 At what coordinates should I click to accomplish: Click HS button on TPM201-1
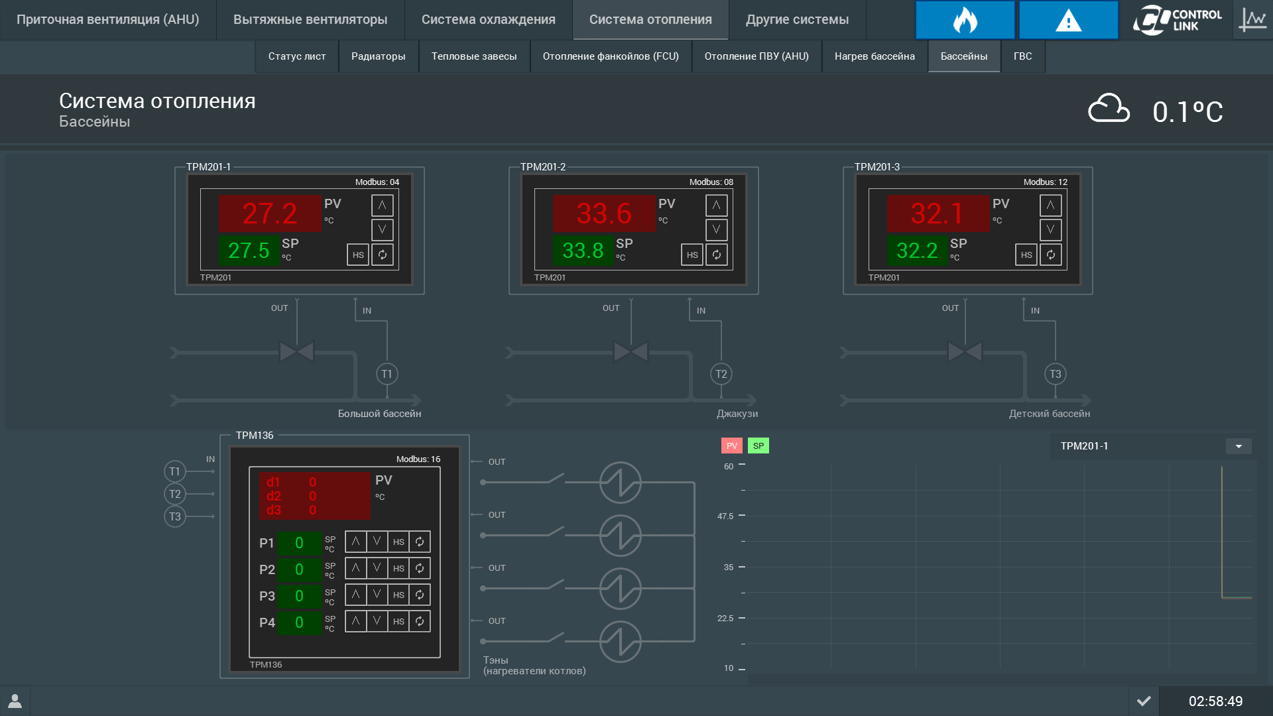coord(358,255)
